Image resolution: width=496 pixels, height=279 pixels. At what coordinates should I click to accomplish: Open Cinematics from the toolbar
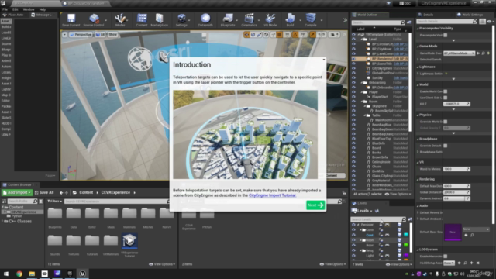[x=249, y=20]
